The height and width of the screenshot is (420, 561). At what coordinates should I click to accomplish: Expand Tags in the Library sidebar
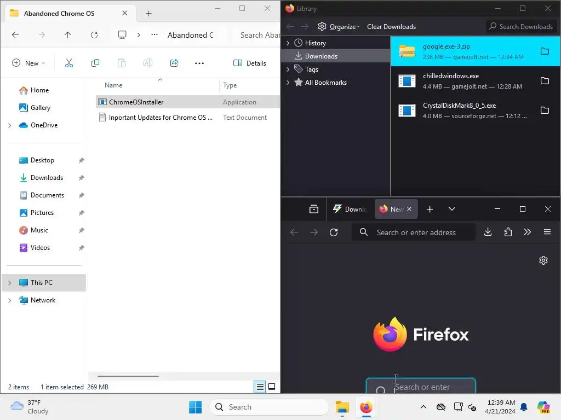click(288, 69)
